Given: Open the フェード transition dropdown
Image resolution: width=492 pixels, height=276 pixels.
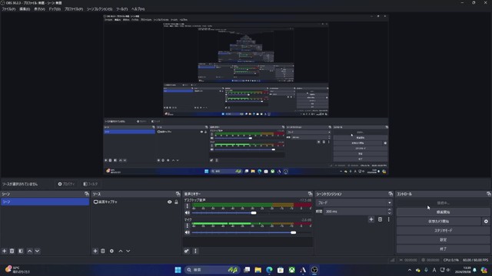Looking at the screenshot, I should pos(354,202).
